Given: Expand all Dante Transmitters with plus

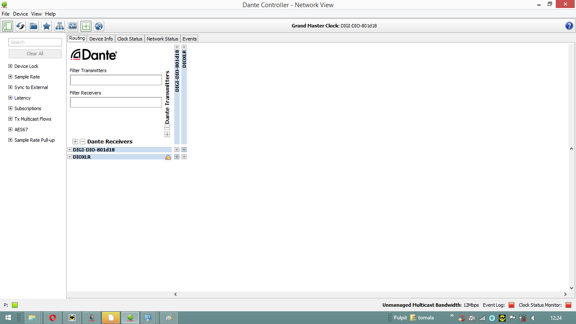Looking at the screenshot, I should (x=167, y=134).
